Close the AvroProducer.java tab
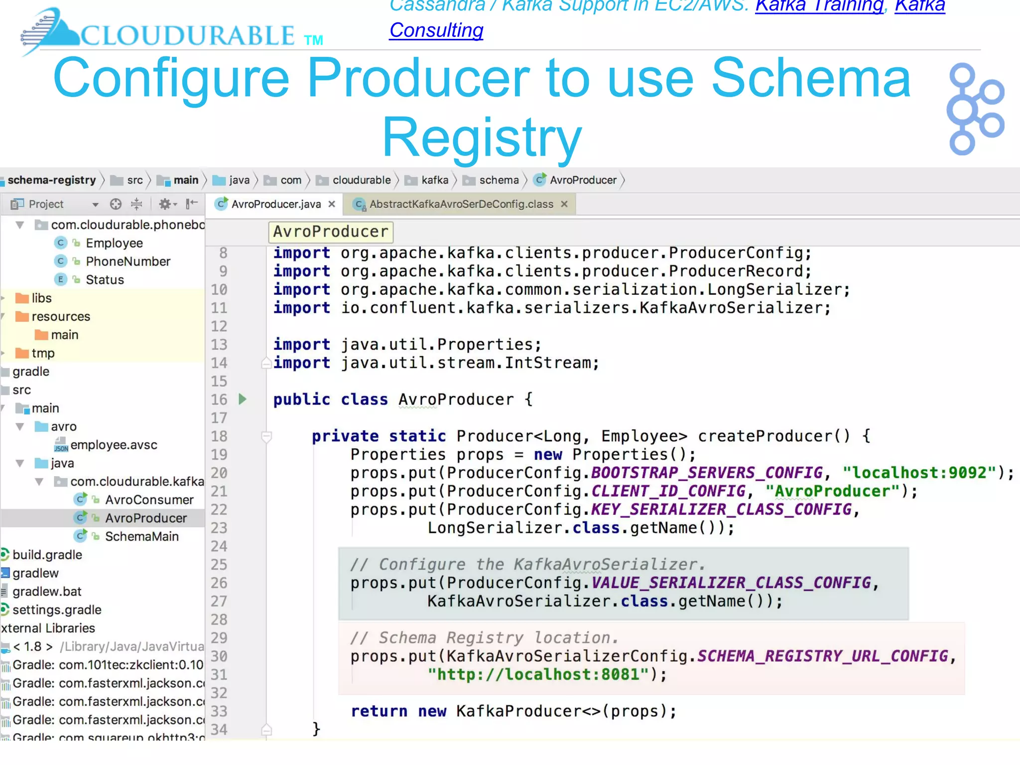This screenshot has height=765, width=1020. pyautogui.click(x=332, y=204)
